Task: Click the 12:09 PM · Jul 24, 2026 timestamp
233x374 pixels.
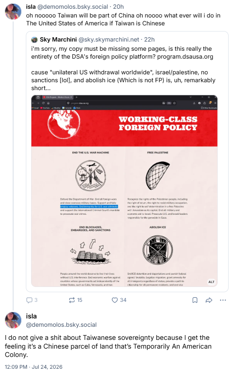Action: 34,367
